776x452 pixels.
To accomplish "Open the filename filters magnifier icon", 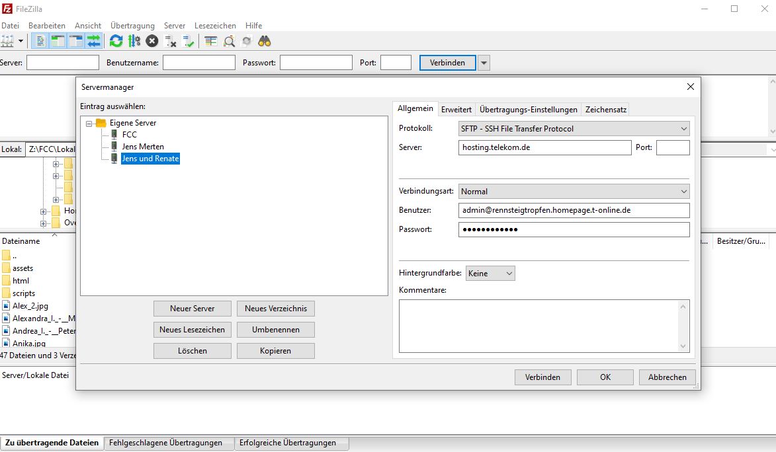I will [229, 41].
